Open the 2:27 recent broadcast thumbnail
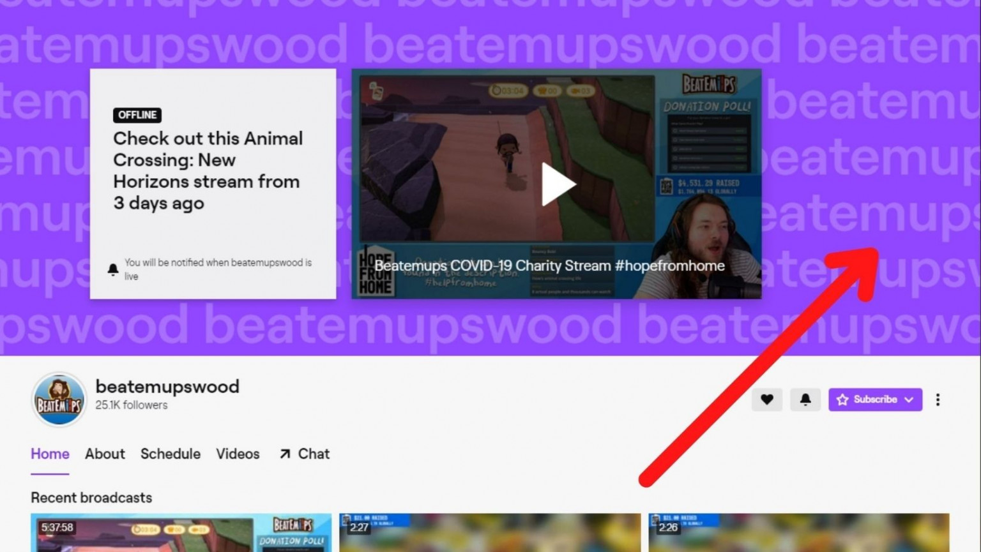The height and width of the screenshot is (552, 981). [489, 533]
